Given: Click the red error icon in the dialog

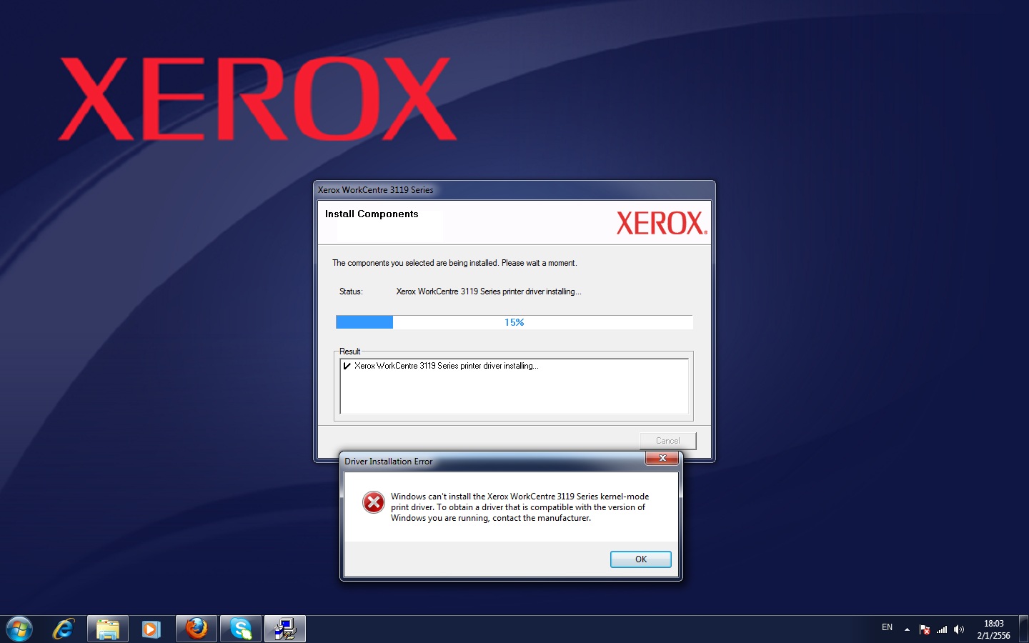Looking at the screenshot, I should (373, 502).
